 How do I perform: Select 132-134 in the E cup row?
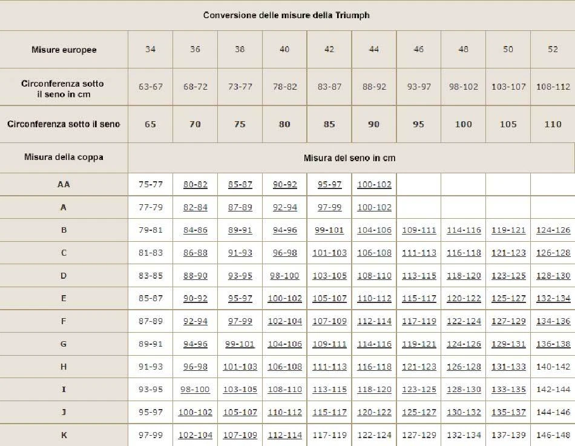(553, 298)
